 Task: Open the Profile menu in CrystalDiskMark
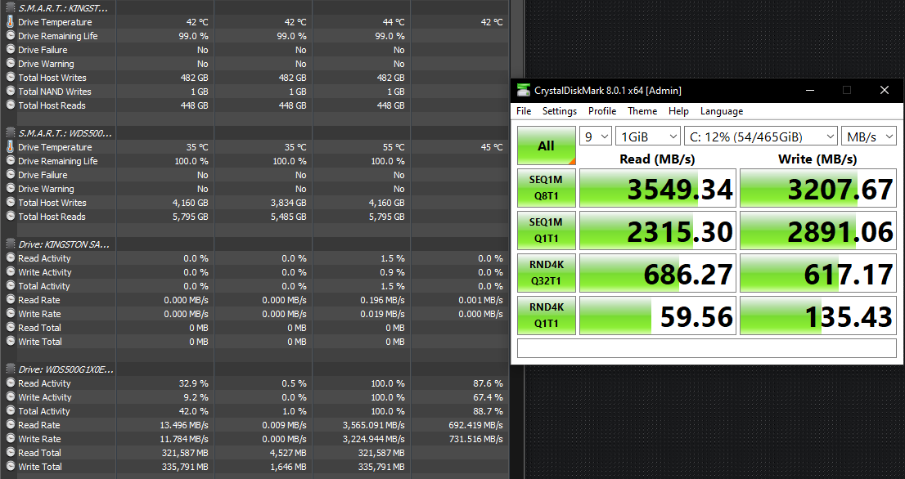(602, 111)
